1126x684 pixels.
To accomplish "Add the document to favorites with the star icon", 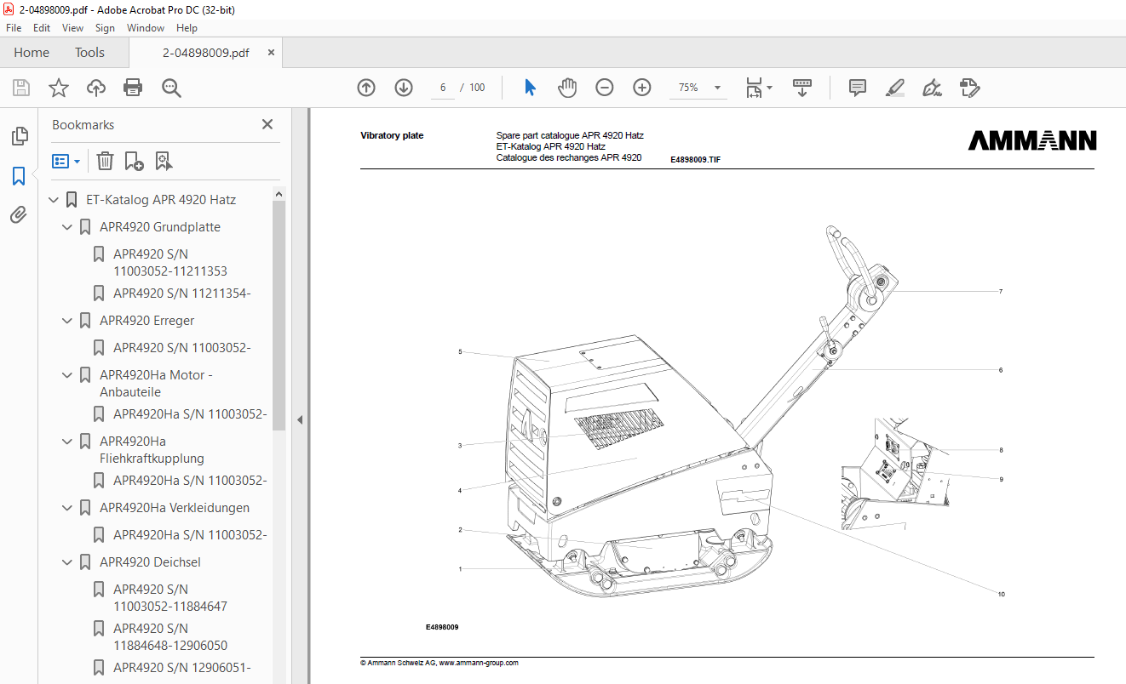I will click(x=58, y=88).
